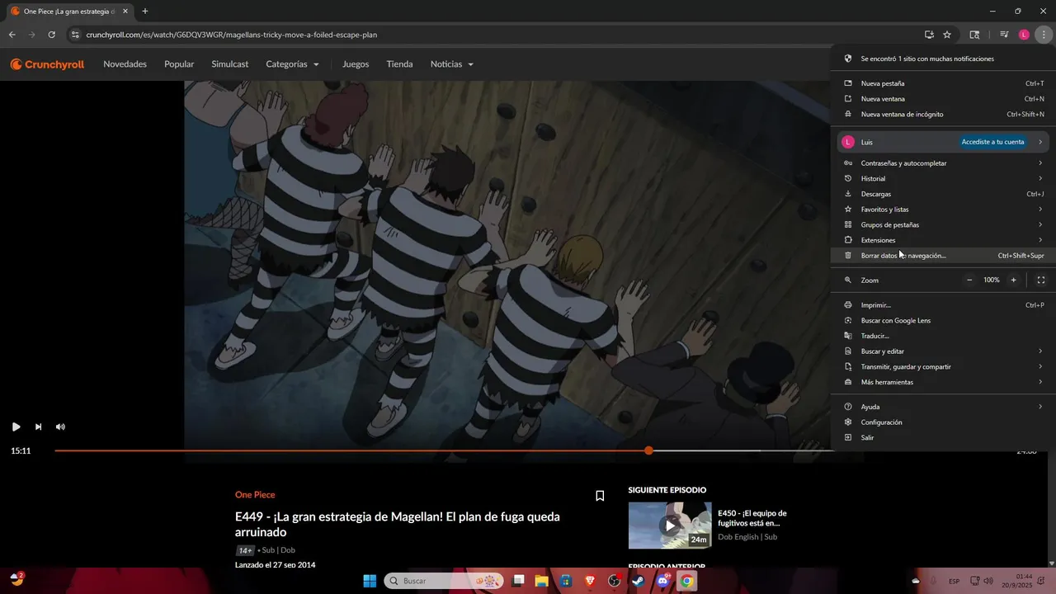Star this page as bookmark

tap(947, 35)
